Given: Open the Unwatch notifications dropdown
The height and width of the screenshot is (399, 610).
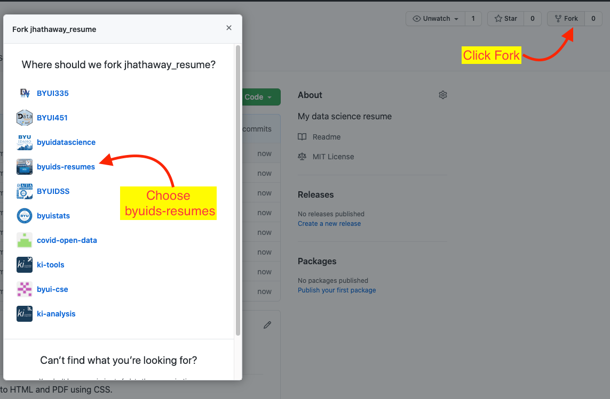Looking at the screenshot, I should 435,19.
